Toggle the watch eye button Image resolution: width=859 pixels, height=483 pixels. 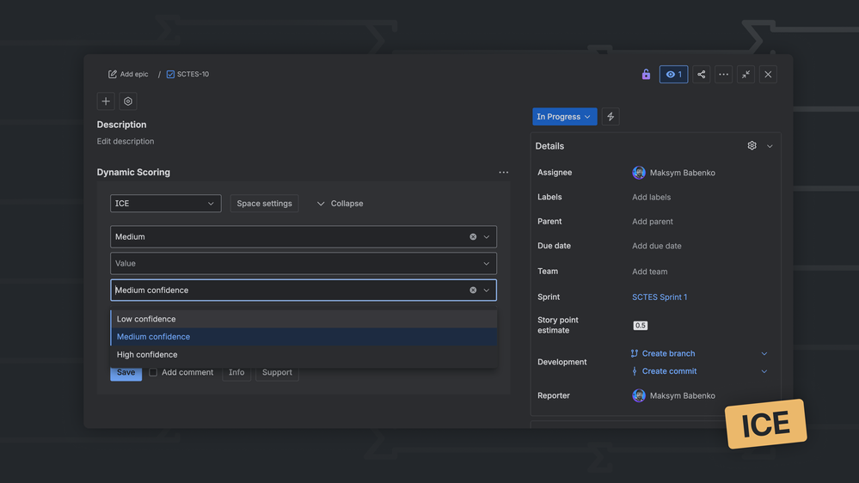coord(673,75)
